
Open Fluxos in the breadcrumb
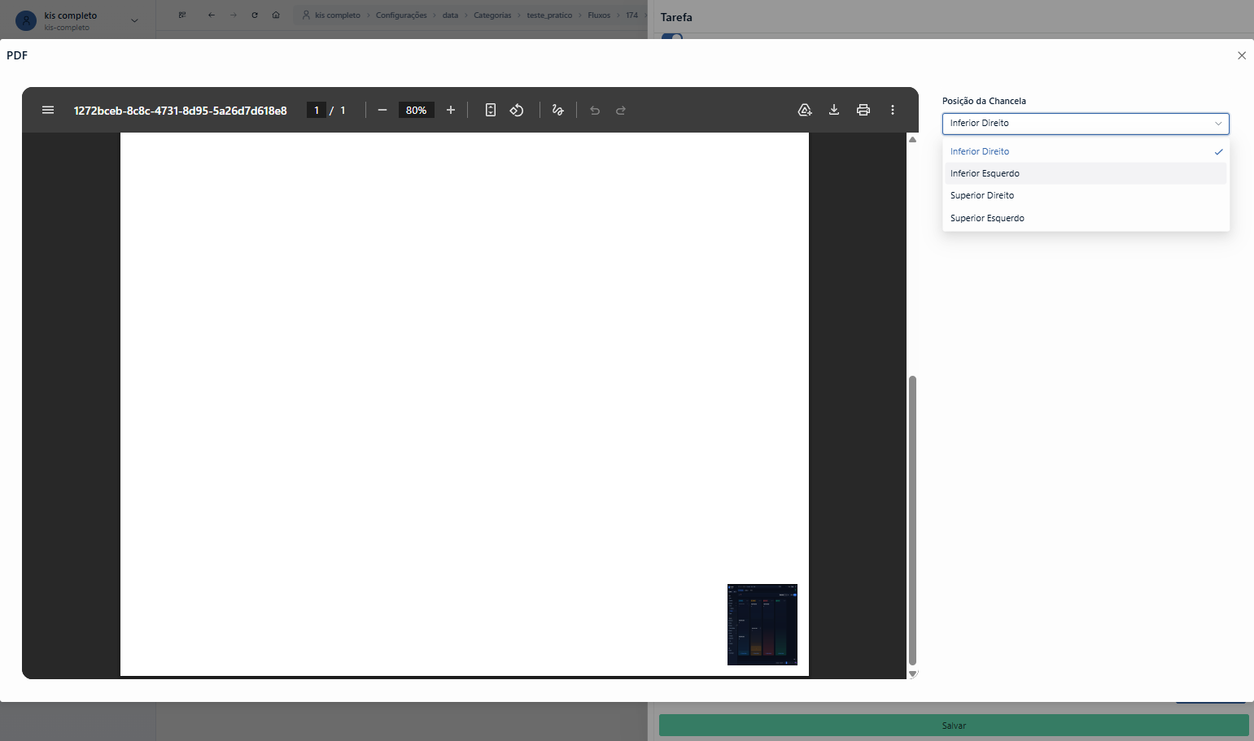tap(599, 15)
